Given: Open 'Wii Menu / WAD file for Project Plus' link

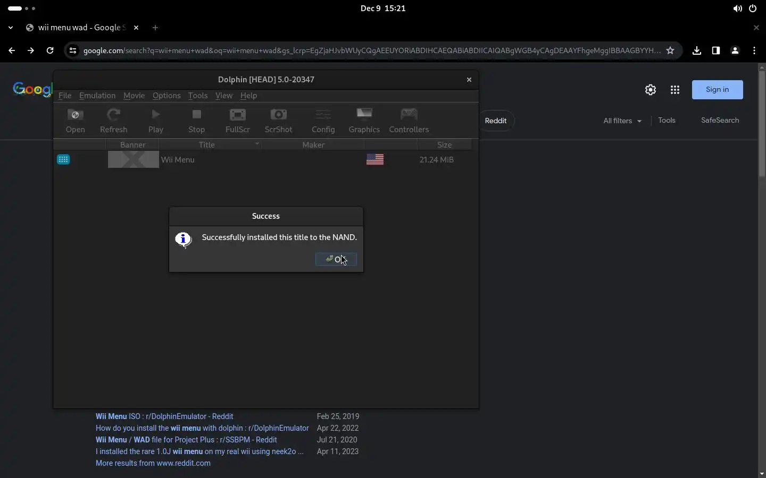Looking at the screenshot, I should click(x=186, y=440).
